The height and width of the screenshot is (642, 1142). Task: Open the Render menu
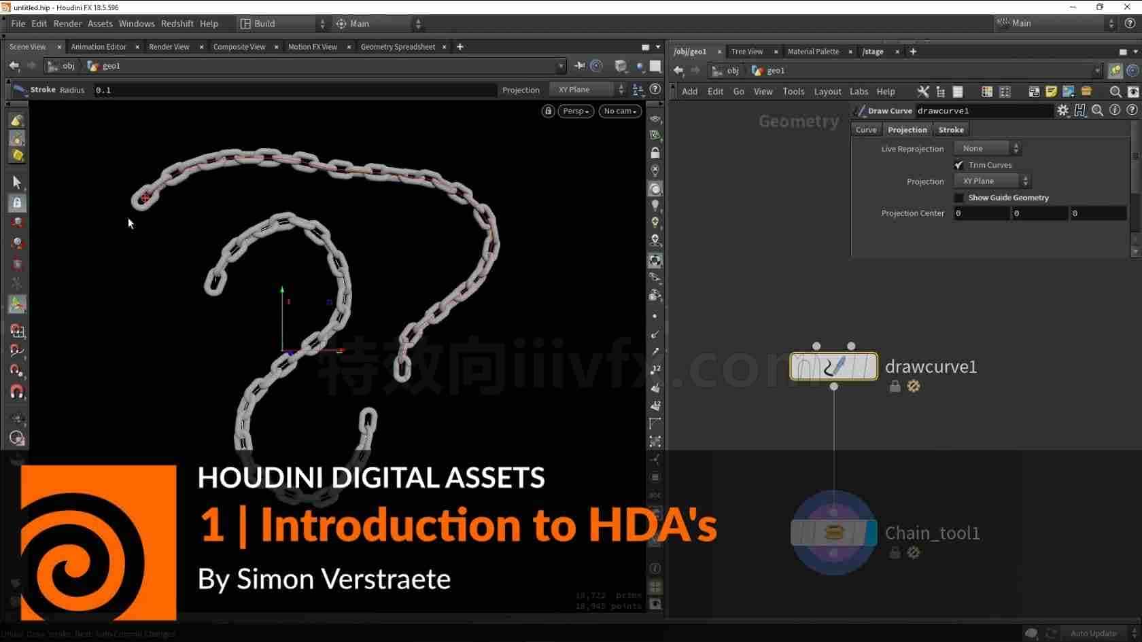67,24
